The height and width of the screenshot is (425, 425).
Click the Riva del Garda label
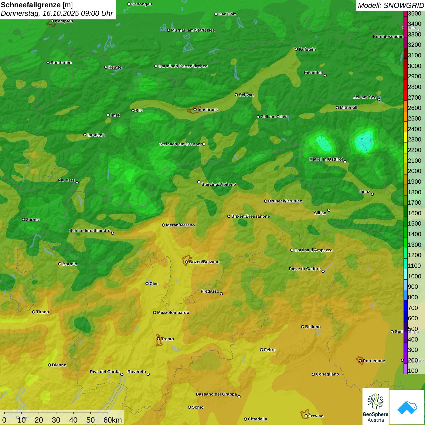coord(105,372)
